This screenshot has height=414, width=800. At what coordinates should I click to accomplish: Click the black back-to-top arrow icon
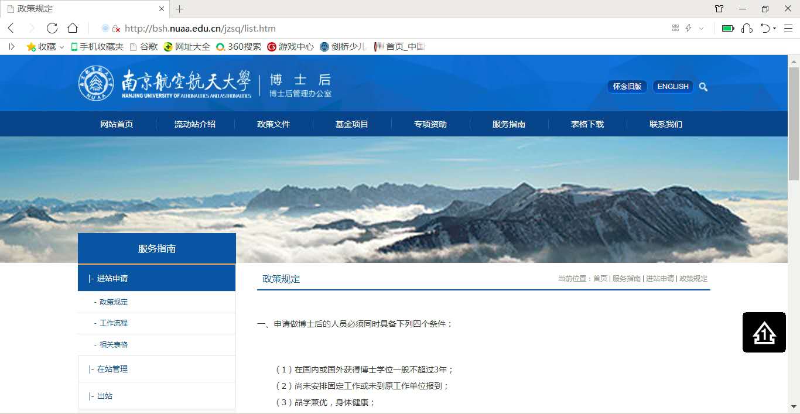[x=764, y=333]
